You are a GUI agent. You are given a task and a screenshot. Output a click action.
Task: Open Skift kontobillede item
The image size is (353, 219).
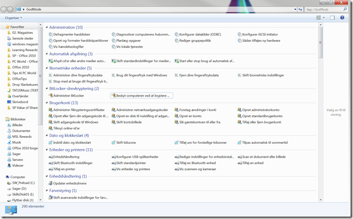(x=126, y=122)
